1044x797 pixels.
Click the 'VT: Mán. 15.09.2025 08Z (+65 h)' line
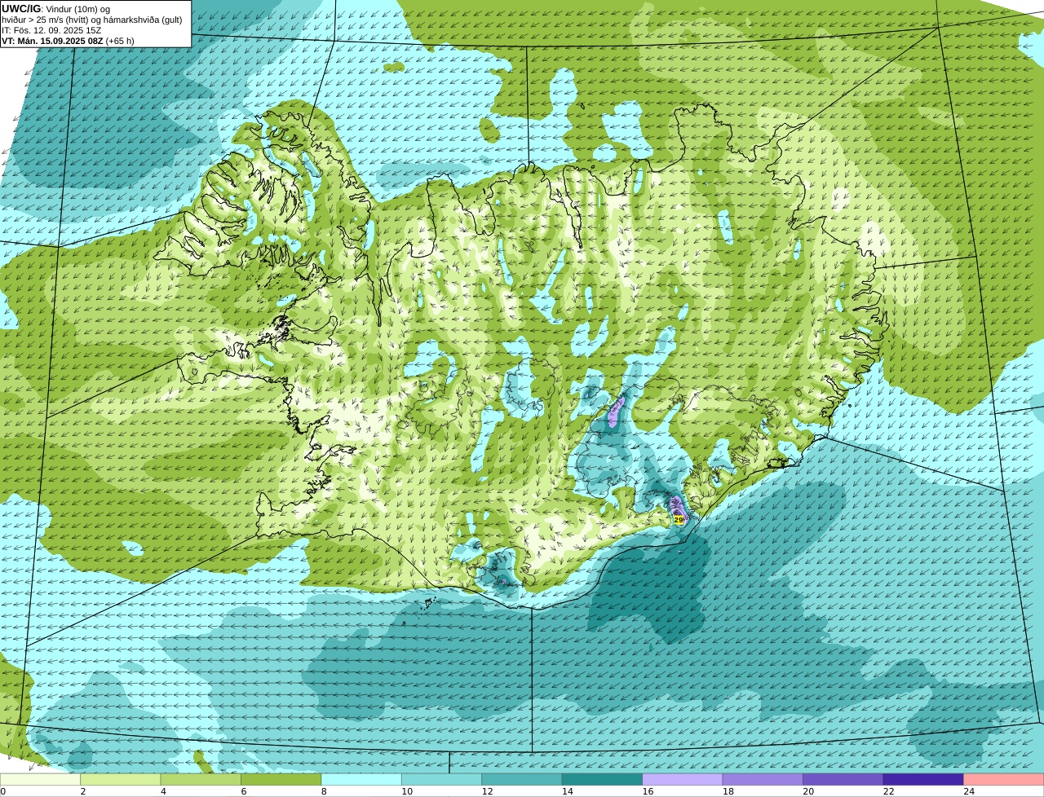tap(68, 40)
